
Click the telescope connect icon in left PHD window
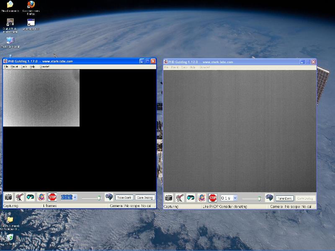click(x=19, y=197)
